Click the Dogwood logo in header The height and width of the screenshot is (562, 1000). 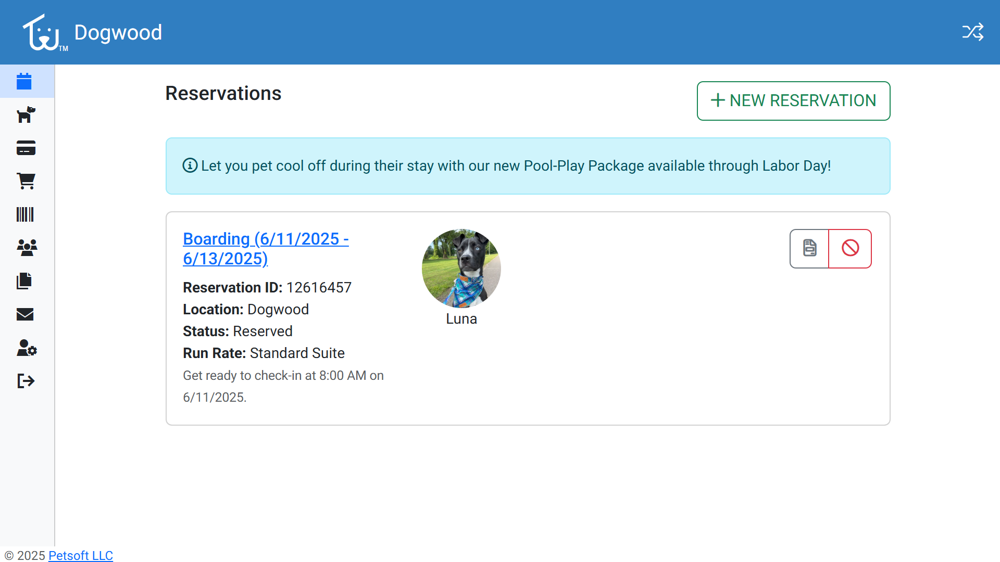[43, 33]
